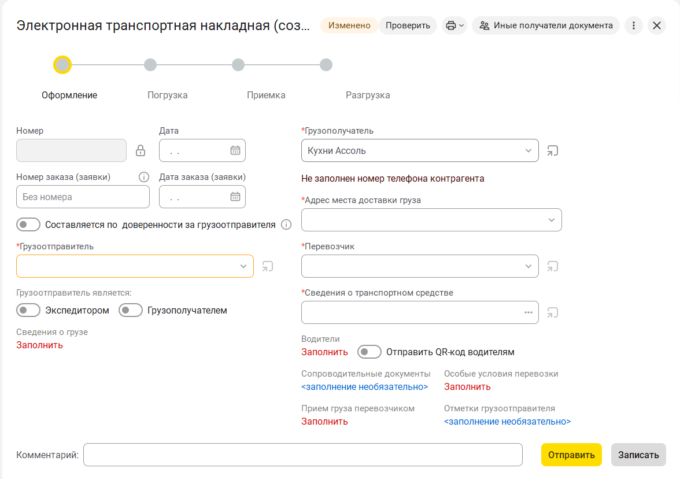Click the Дата заказа (заявки) input field

(x=202, y=197)
